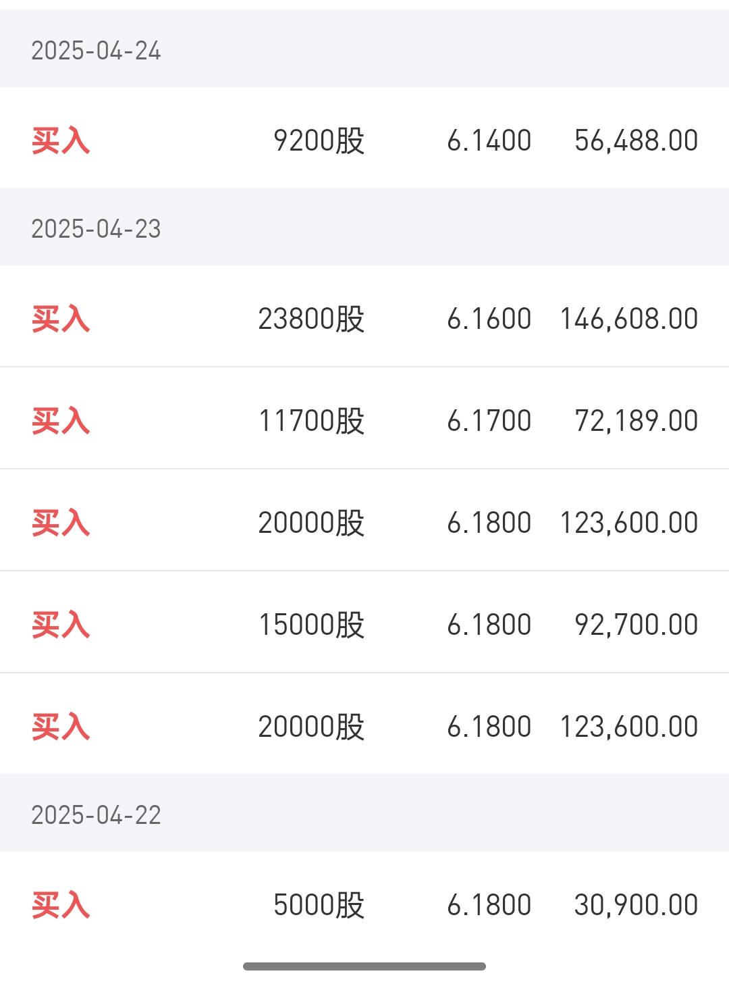Image resolution: width=729 pixels, height=984 pixels.
Task: Tap the 72,189.00 transaction amount
Action: click(637, 421)
